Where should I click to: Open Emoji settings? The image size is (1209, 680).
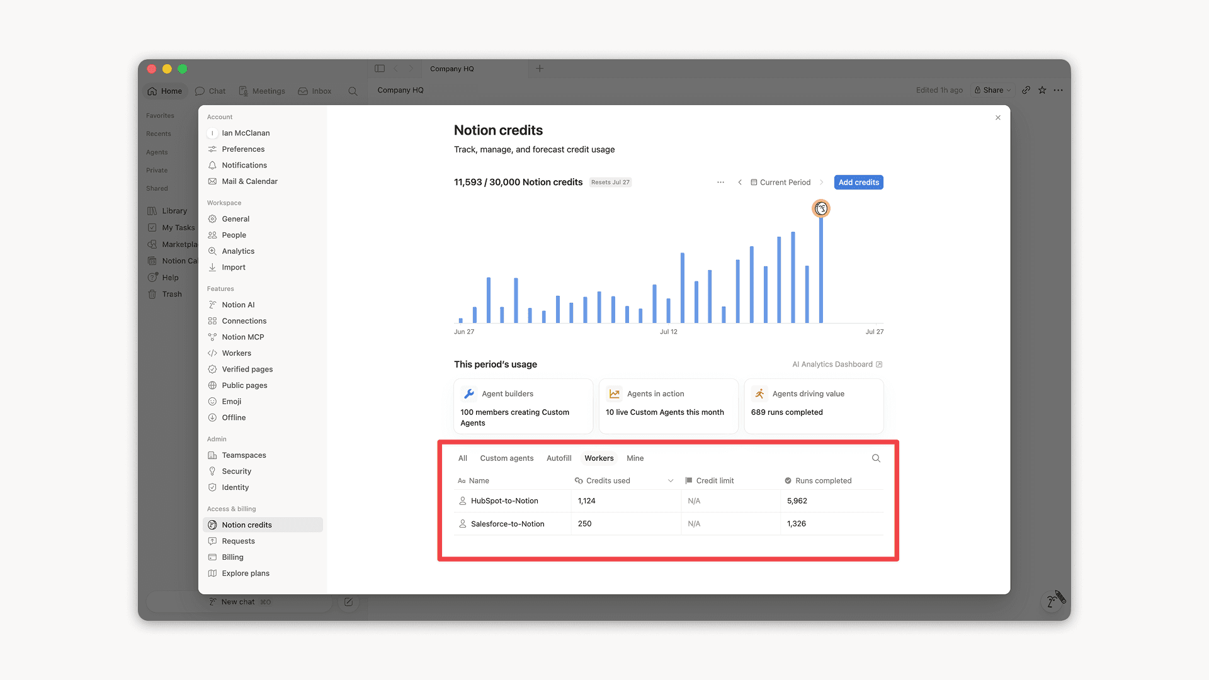263,402
